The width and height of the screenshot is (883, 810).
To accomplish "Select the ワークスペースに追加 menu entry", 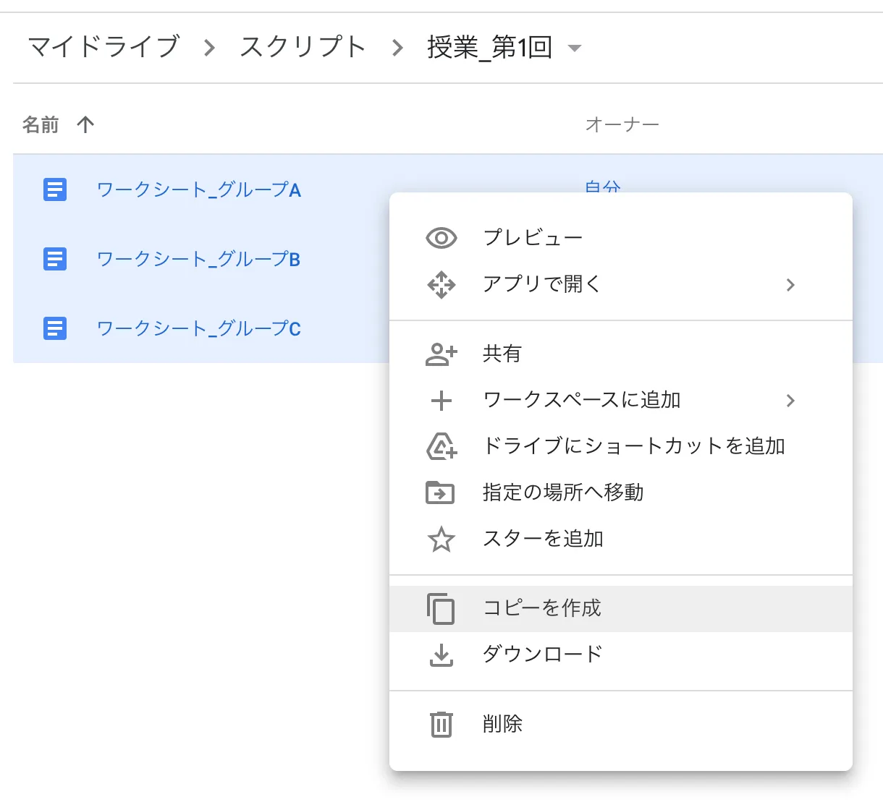I will coord(581,400).
